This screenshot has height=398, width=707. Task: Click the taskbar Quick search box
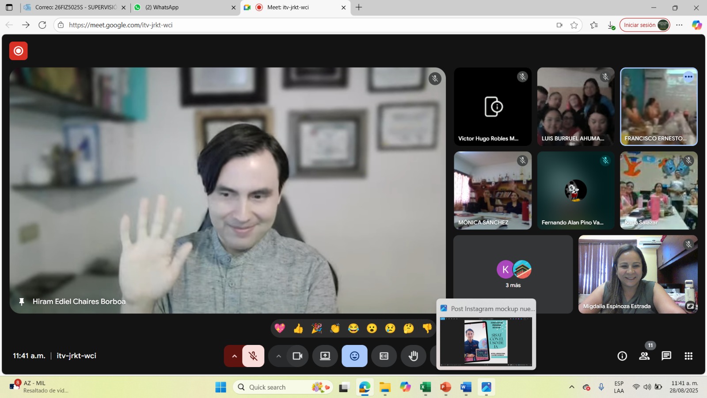[283, 387]
